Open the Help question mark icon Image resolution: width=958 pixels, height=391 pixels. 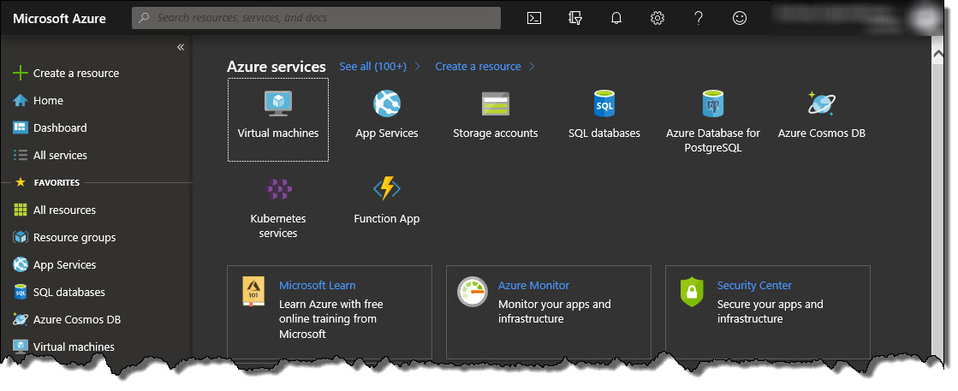[699, 18]
